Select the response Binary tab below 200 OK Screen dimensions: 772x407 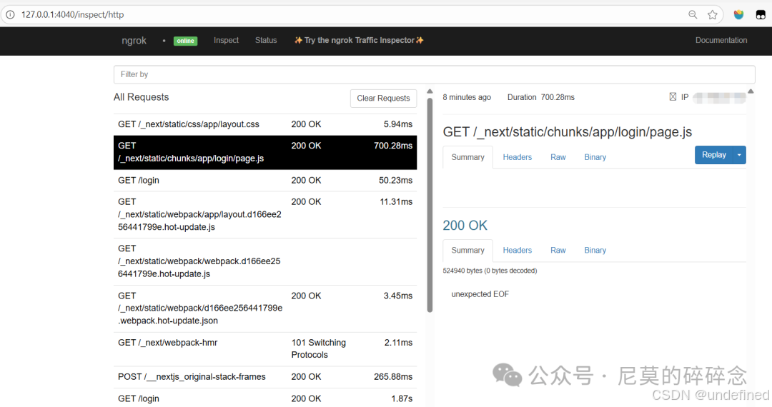tap(595, 250)
